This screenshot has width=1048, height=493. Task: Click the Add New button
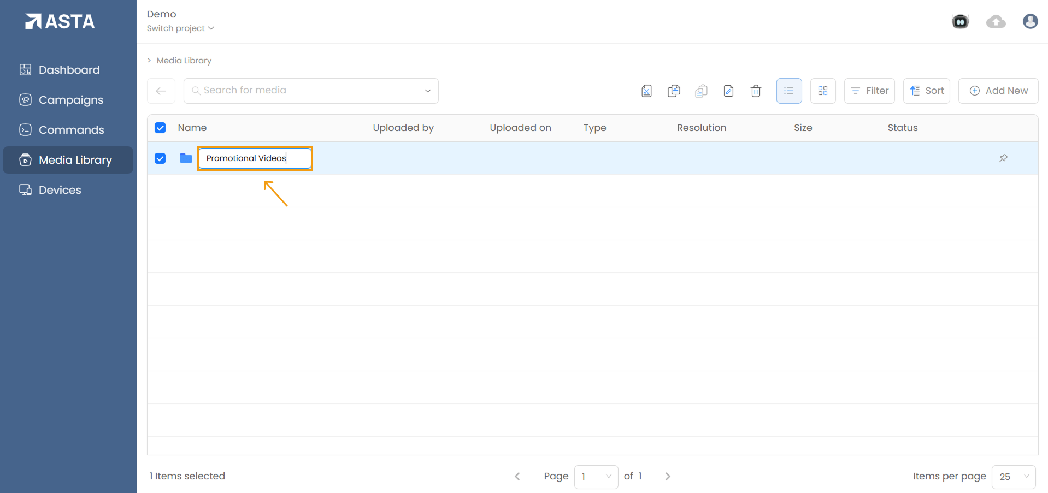pyautogui.click(x=998, y=91)
